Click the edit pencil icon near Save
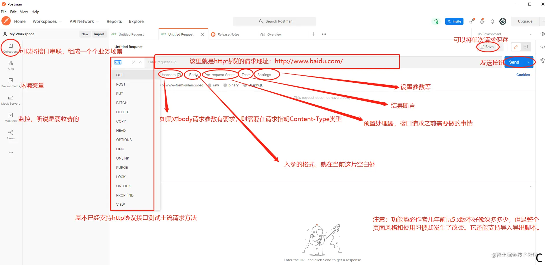Viewport: 545px width, 265px height. (516, 47)
